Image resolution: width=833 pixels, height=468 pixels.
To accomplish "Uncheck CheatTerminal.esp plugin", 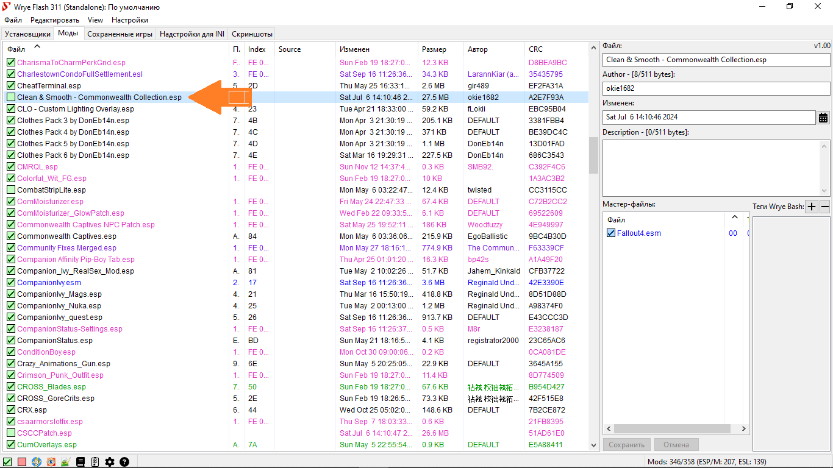I will pyautogui.click(x=11, y=86).
